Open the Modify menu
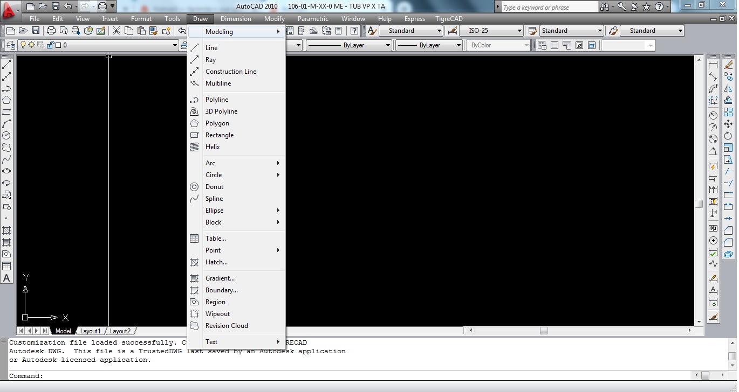Viewport: 739px width, 392px height. pyautogui.click(x=275, y=18)
